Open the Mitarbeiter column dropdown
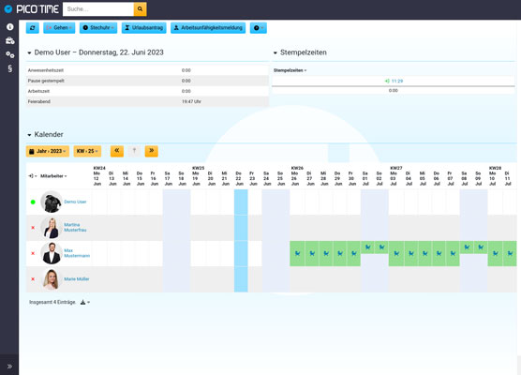Screen dimensions: 521x375 [53, 176]
